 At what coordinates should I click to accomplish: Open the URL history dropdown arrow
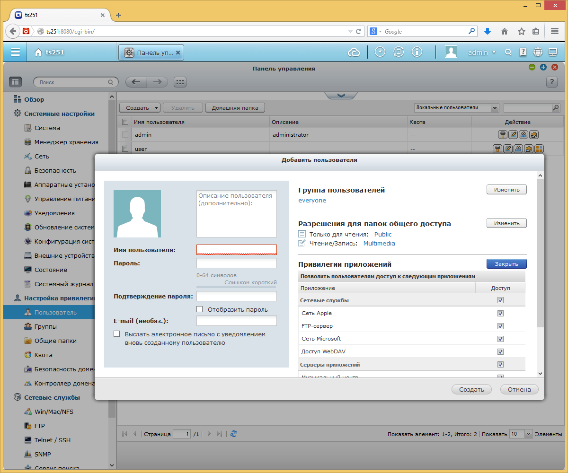click(x=350, y=31)
